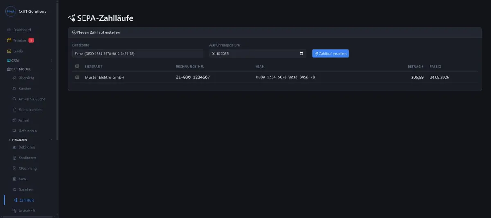Click the Zahllauf erstellen button
Screen dimensions: 491x218
[x=330, y=53]
